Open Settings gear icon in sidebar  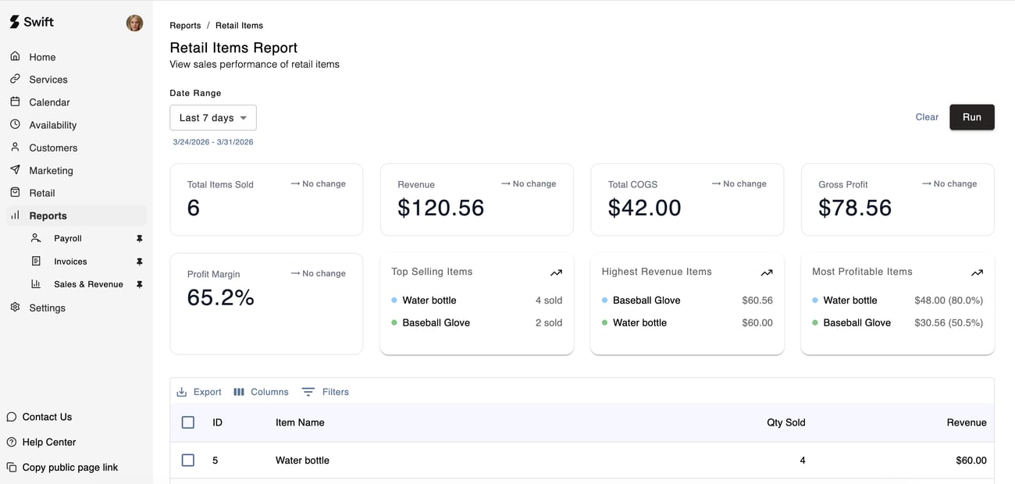pos(15,308)
